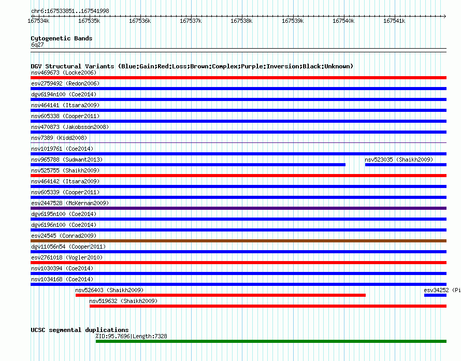
Task: Open nsv523035 (Shaikh2009) label
Action: click(399, 160)
